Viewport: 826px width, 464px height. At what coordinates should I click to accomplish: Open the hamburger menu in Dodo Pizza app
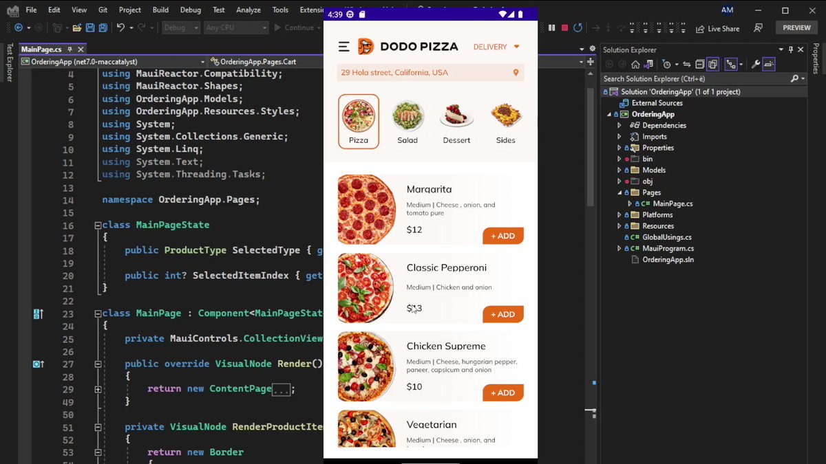[344, 47]
